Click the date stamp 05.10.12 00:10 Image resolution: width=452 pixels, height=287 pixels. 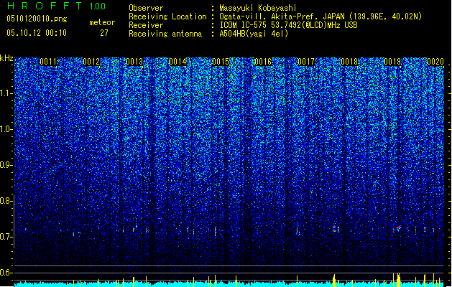pyautogui.click(x=37, y=33)
